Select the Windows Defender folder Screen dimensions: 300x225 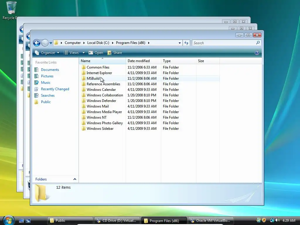click(x=101, y=101)
